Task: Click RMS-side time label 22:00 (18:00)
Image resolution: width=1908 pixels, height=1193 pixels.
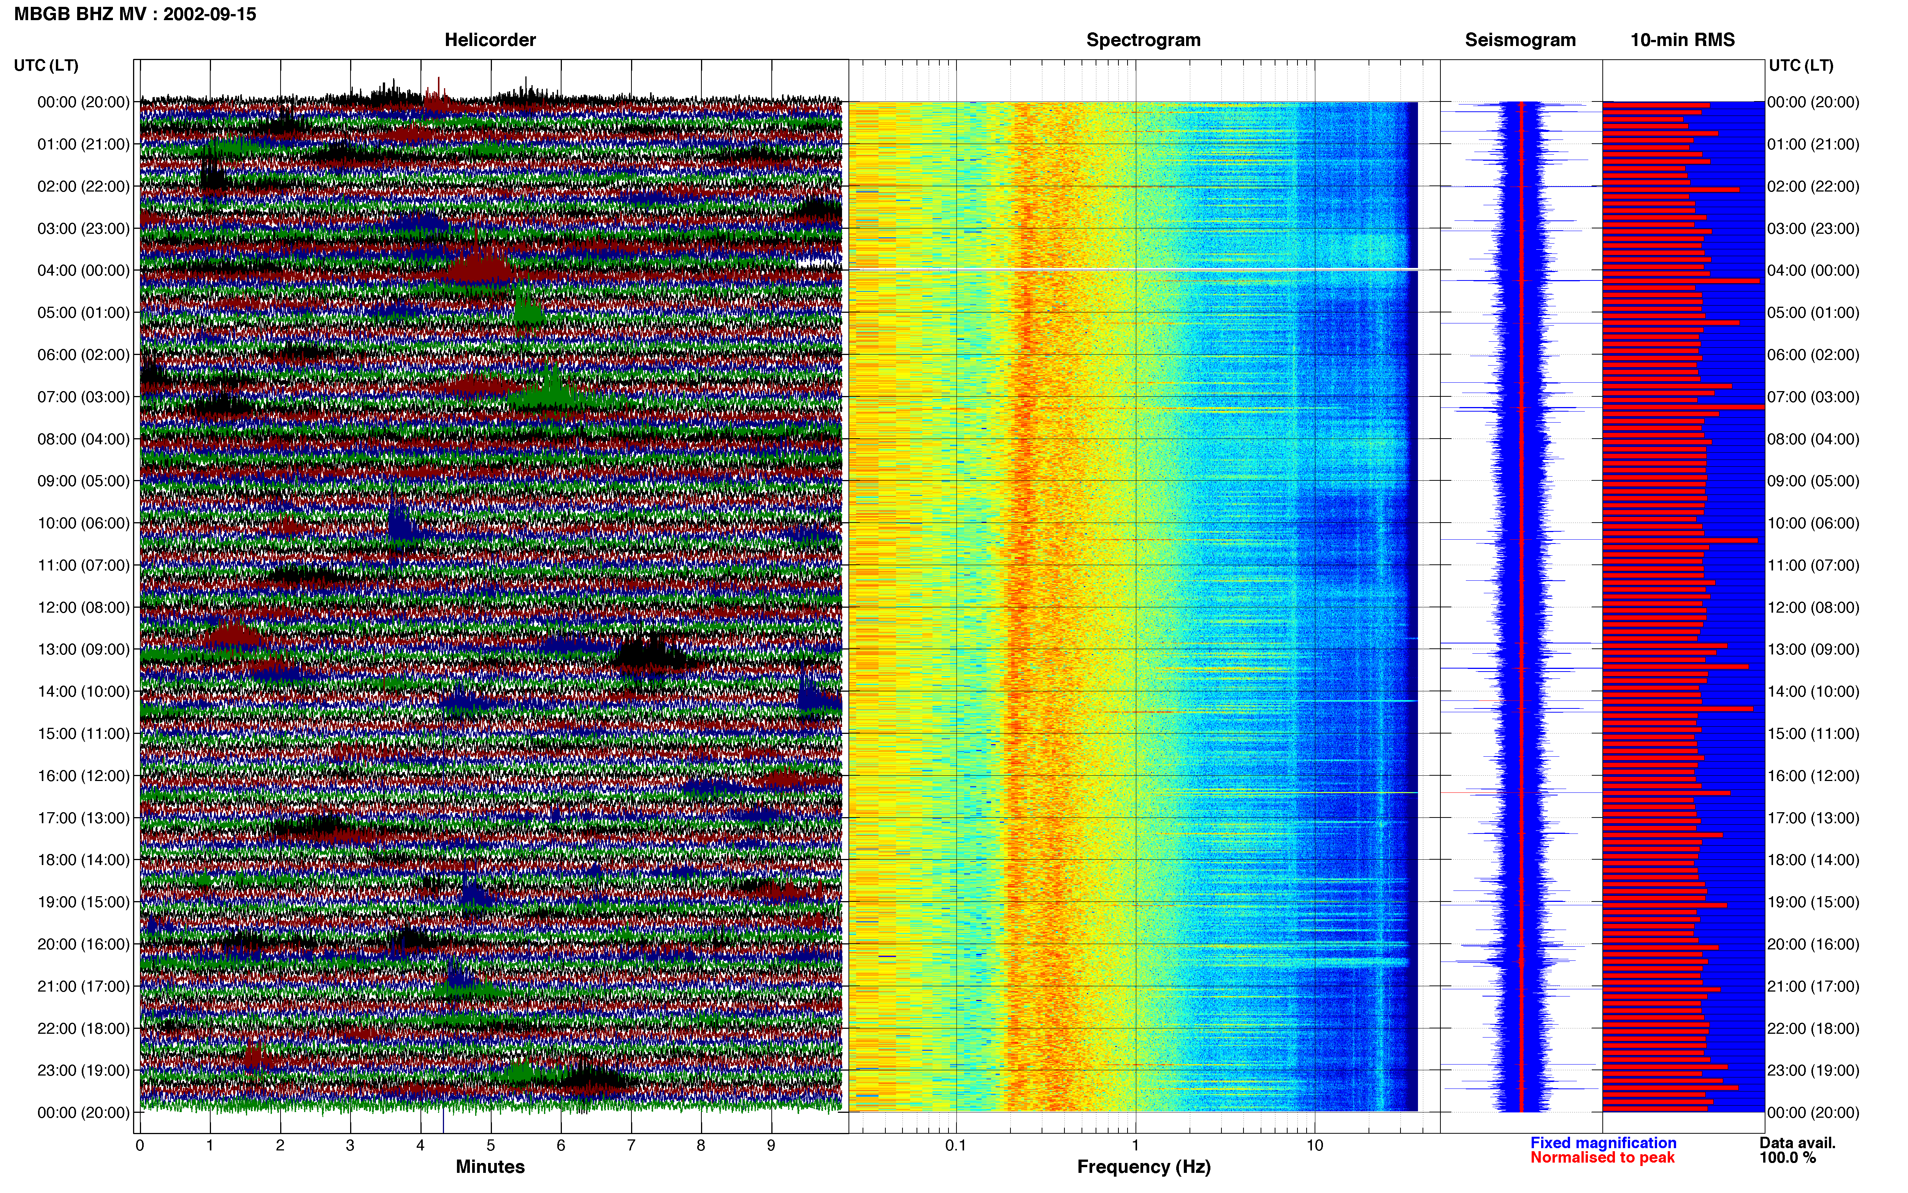Action: click(1813, 1029)
